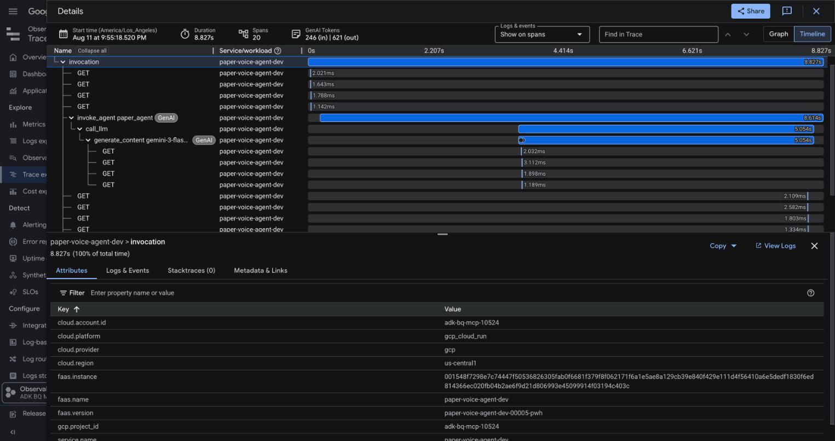Sort by Key column header
The width and height of the screenshot is (835, 441).
point(69,309)
